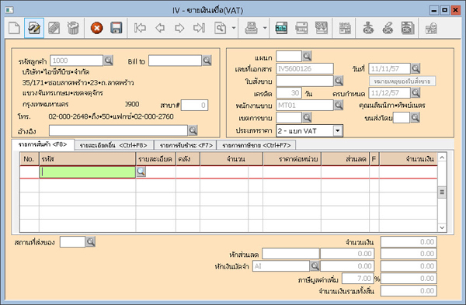Screen dimensions: 466x305
Task: Open the รายการรับชำระ <F7> tab
Action: [x=186, y=145]
